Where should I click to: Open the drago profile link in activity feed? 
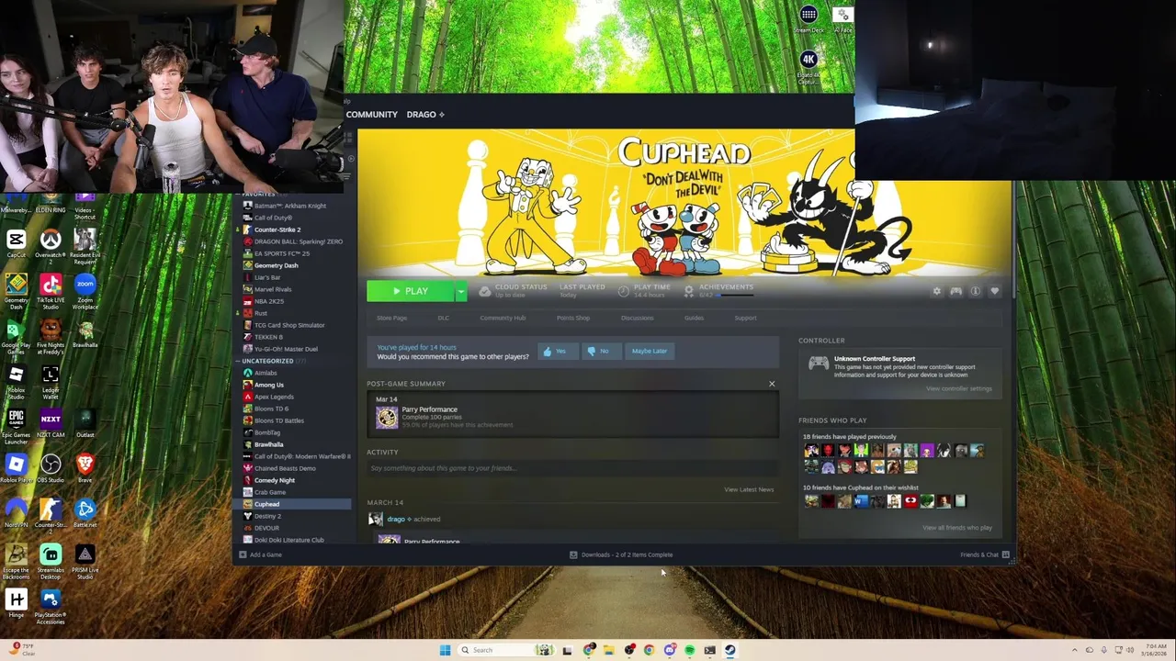pos(396,520)
